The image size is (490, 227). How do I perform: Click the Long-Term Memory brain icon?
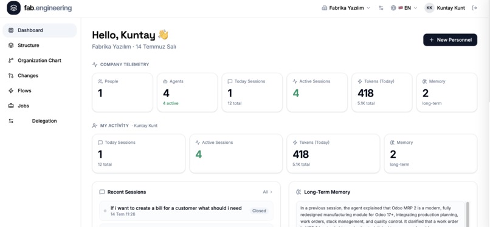[298, 192]
